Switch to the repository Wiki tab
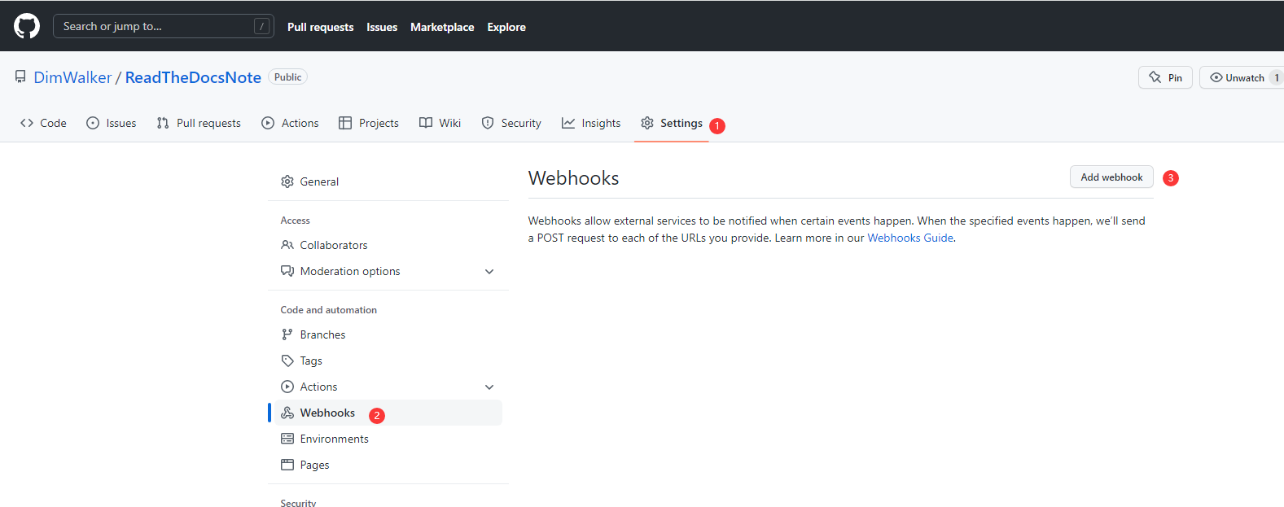 440,123
